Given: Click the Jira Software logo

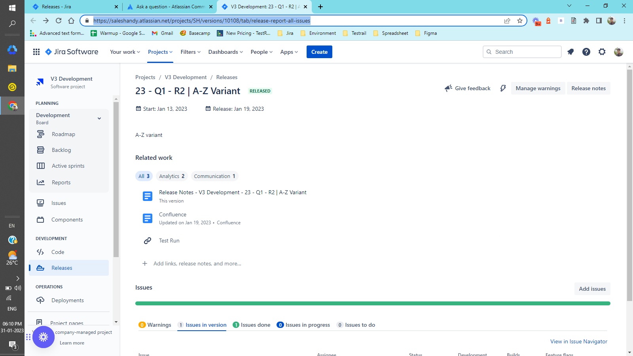Looking at the screenshot, I should pyautogui.click(x=72, y=52).
